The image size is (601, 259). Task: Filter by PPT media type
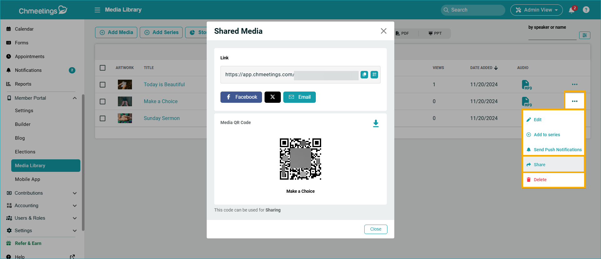pyautogui.click(x=435, y=33)
